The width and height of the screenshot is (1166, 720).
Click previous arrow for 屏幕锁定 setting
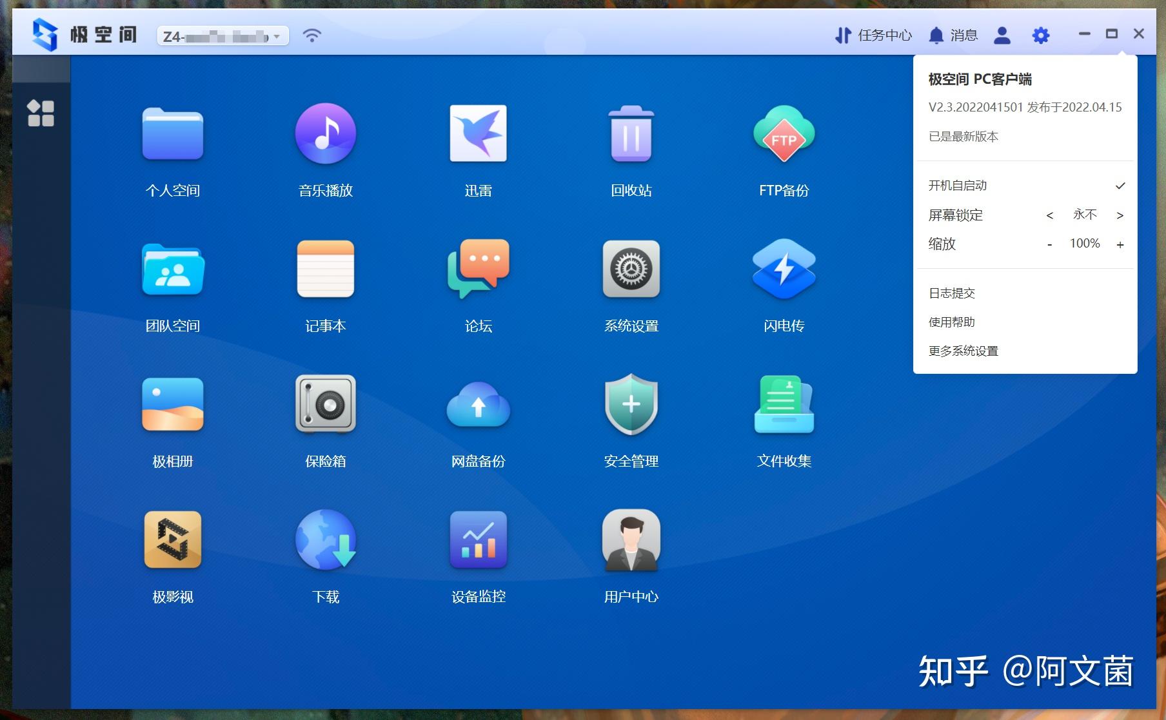1050,215
